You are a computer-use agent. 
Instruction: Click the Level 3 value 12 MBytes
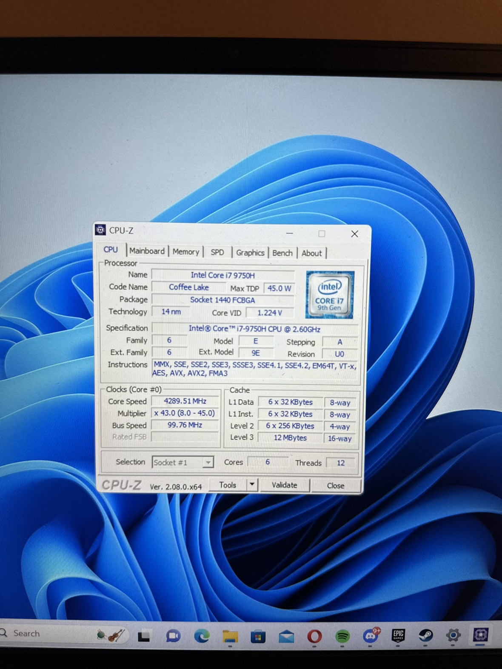click(x=290, y=438)
